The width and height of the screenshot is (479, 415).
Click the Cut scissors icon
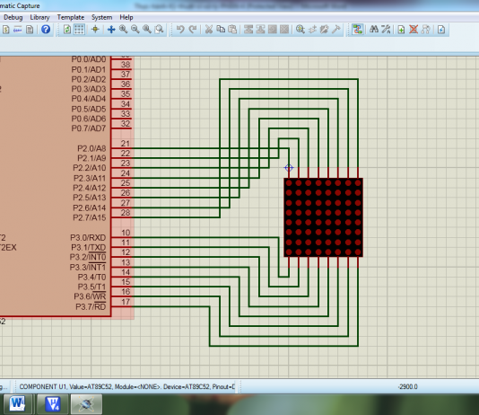pyautogui.click(x=209, y=30)
